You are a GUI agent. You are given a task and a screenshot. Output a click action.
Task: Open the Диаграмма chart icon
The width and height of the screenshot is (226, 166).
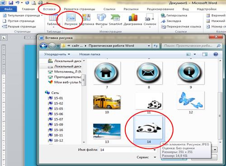(133, 19)
